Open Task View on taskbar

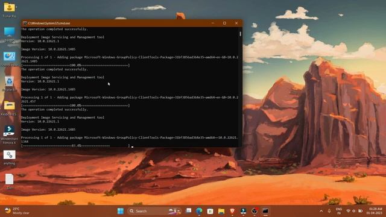click(188, 211)
